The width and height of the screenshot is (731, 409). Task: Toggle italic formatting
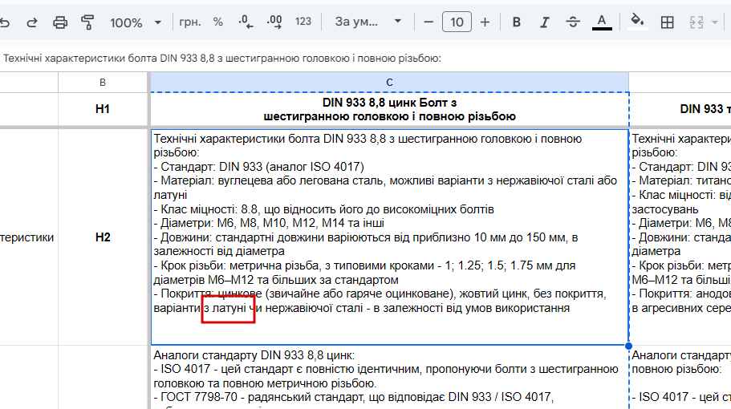544,22
